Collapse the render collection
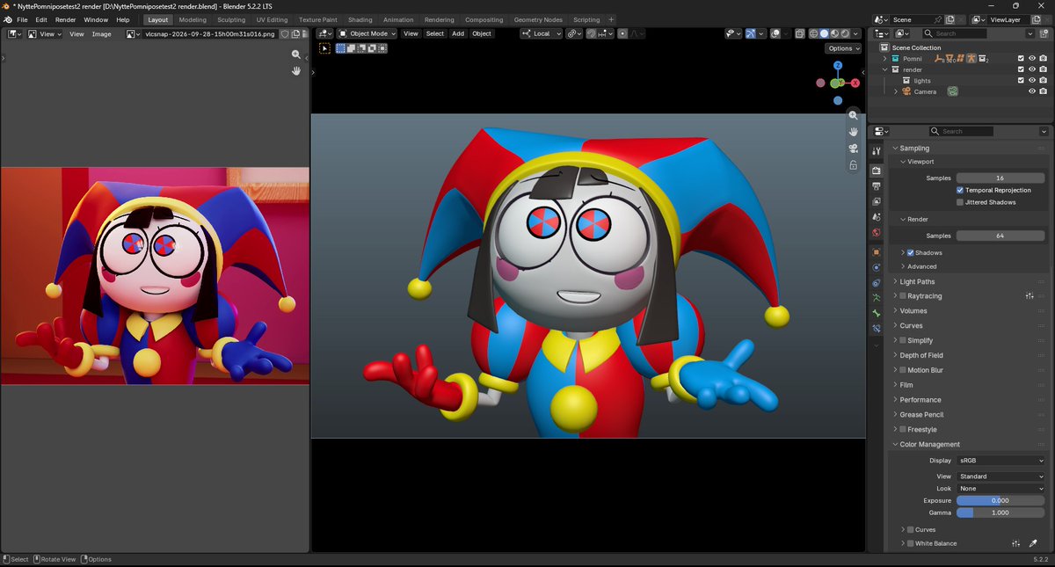1055x567 pixels. pos(885,69)
